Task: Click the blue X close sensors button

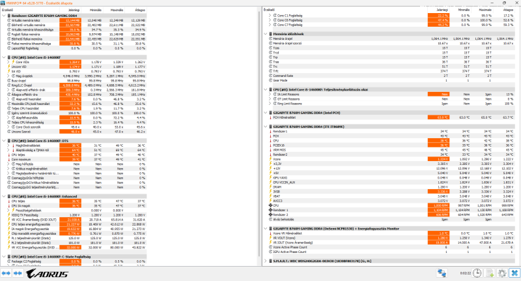Action: pos(514,273)
